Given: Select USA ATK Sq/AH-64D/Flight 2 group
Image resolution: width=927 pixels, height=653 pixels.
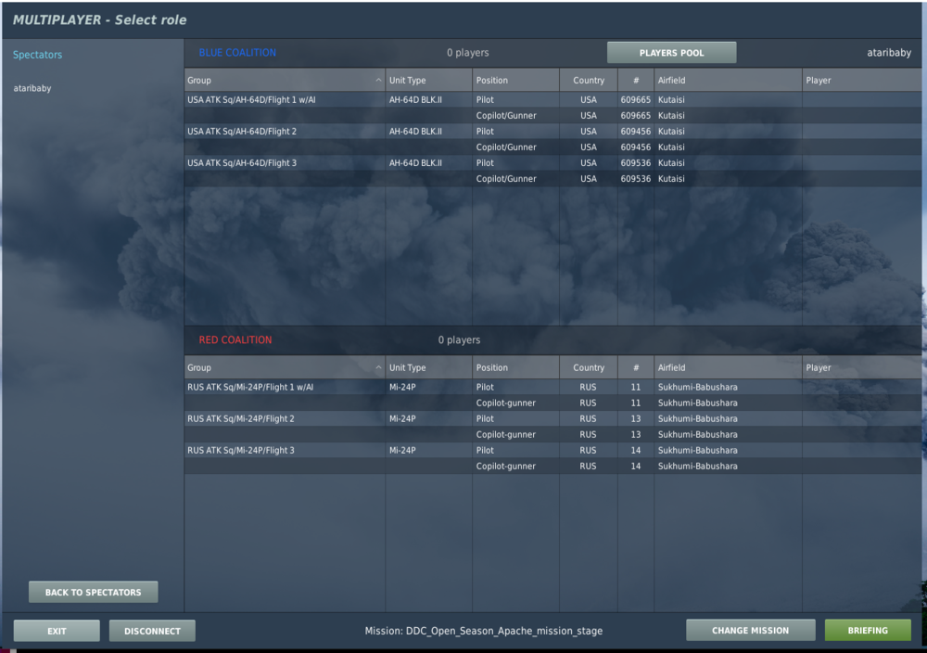Looking at the screenshot, I should click(242, 132).
